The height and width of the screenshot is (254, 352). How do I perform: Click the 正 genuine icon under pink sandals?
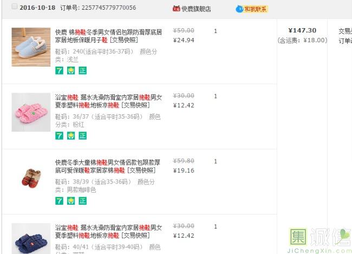pos(82,136)
